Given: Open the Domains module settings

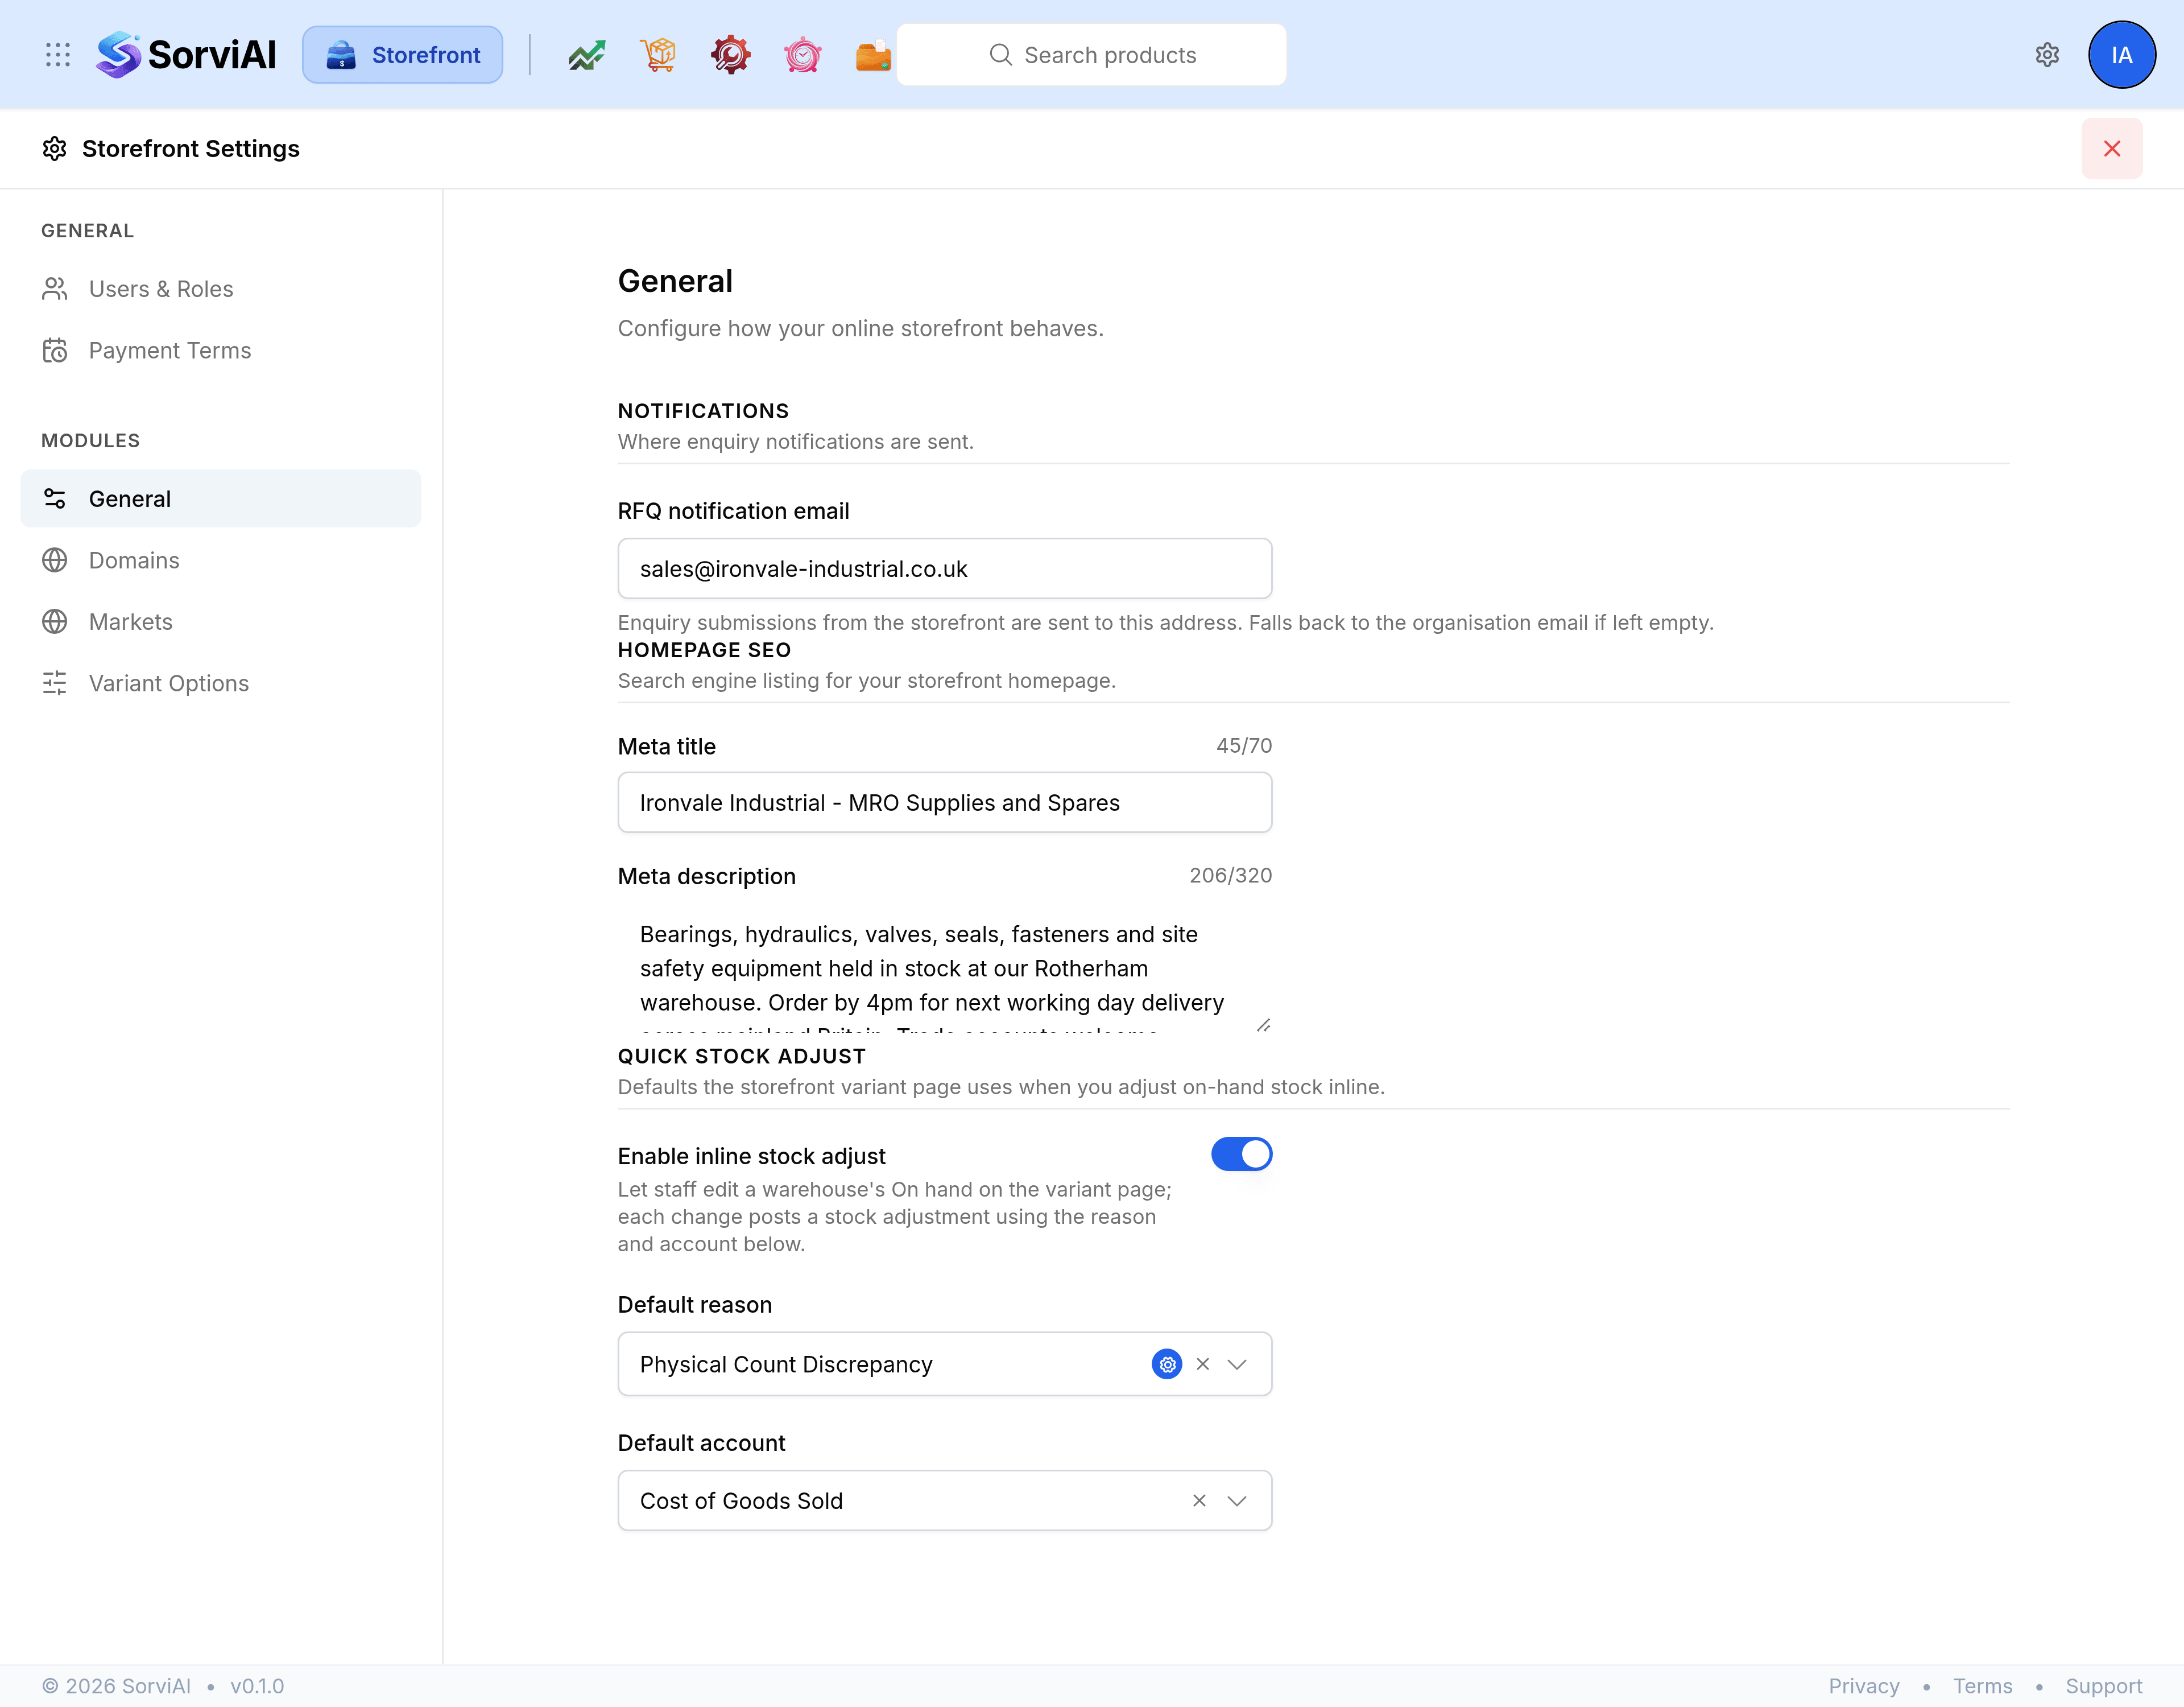Looking at the screenshot, I should (221, 560).
